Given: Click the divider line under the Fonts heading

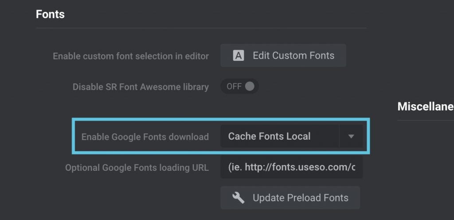Looking at the screenshot, I should tap(201, 28).
